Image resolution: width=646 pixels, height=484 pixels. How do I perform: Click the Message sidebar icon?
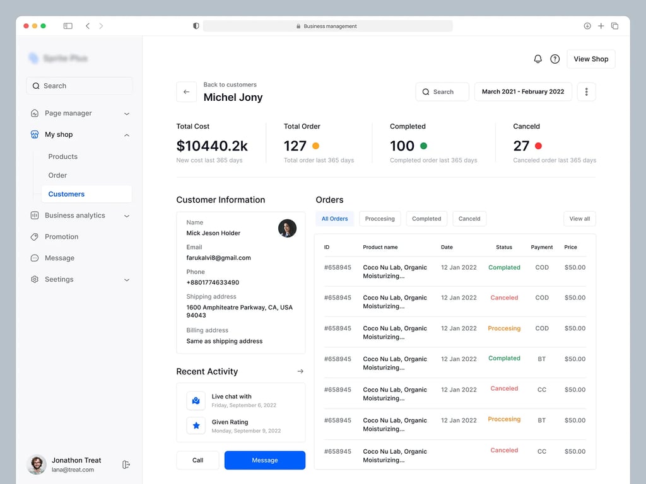[34, 258]
